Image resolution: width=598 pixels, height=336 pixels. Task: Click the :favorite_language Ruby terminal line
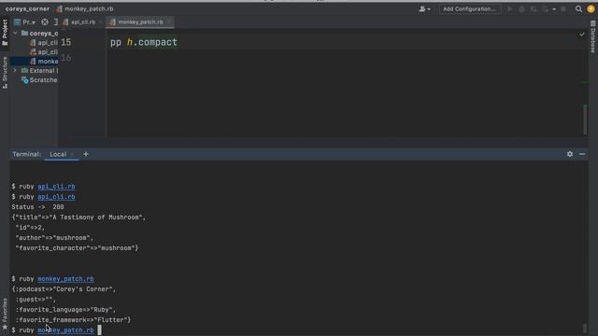pyautogui.click(x=65, y=310)
